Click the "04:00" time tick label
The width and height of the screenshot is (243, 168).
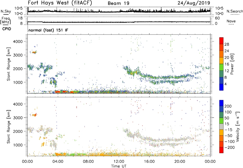click(x=58, y=162)
